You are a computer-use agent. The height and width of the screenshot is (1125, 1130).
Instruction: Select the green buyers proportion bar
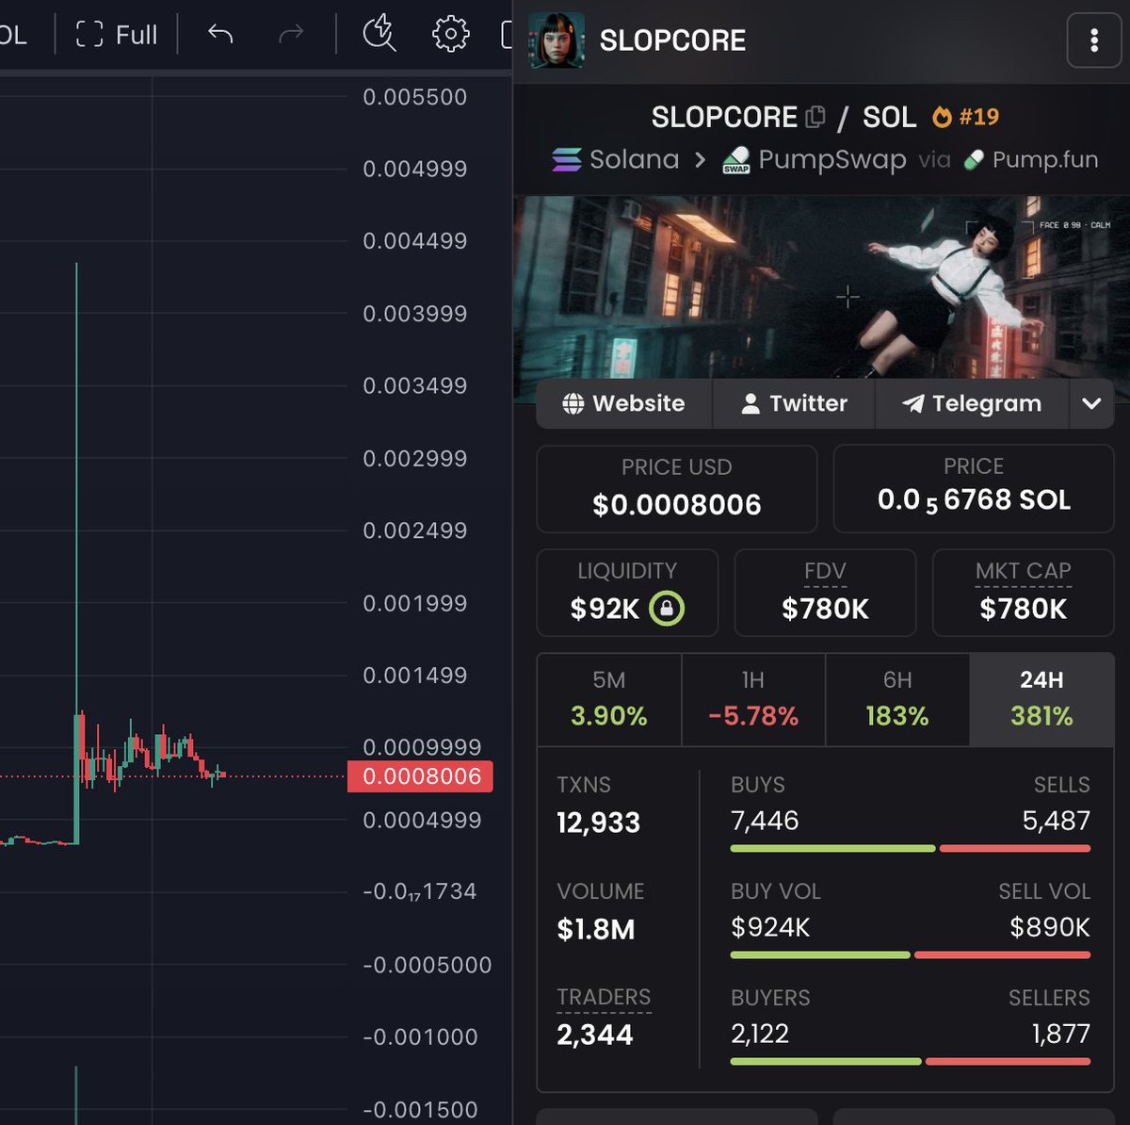coord(826,1062)
